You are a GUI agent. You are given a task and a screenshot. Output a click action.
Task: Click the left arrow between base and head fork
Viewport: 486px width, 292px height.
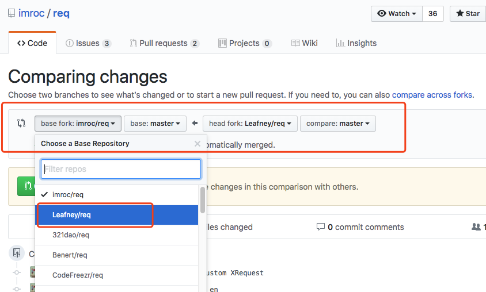pyautogui.click(x=195, y=123)
